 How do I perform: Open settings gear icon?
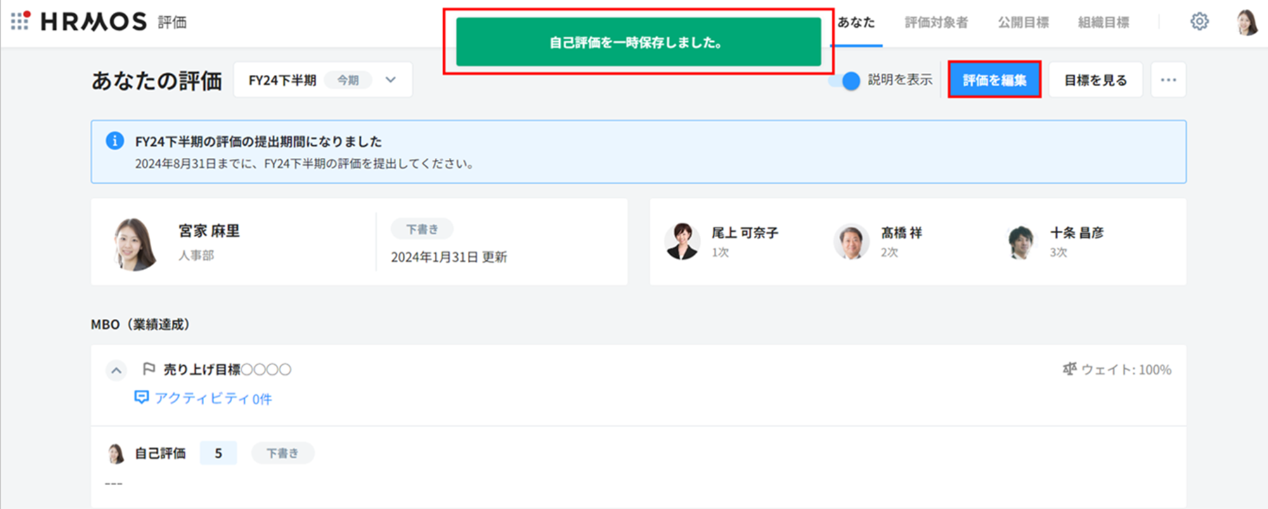click(1199, 22)
